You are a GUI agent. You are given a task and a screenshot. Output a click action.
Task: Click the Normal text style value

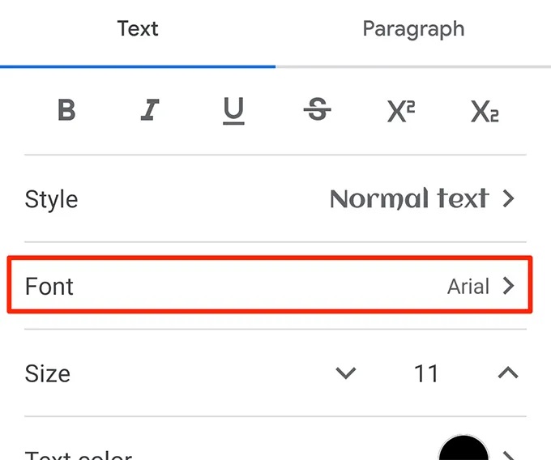pyautogui.click(x=409, y=198)
